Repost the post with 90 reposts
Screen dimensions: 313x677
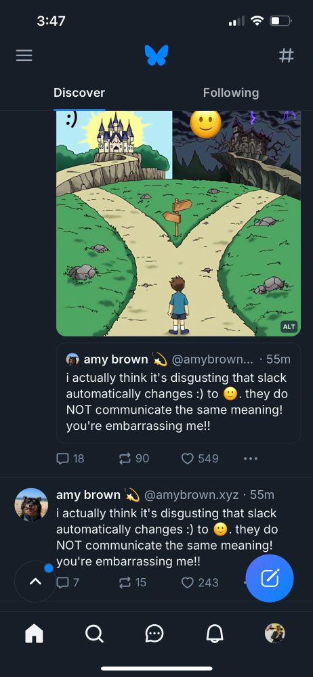(x=134, y=458)
